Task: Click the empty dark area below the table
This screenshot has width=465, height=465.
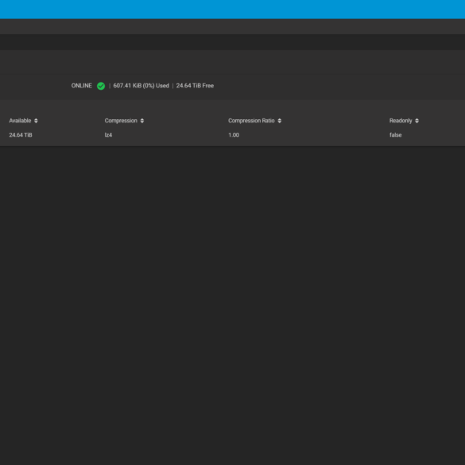Action: [x=232, y=305]
